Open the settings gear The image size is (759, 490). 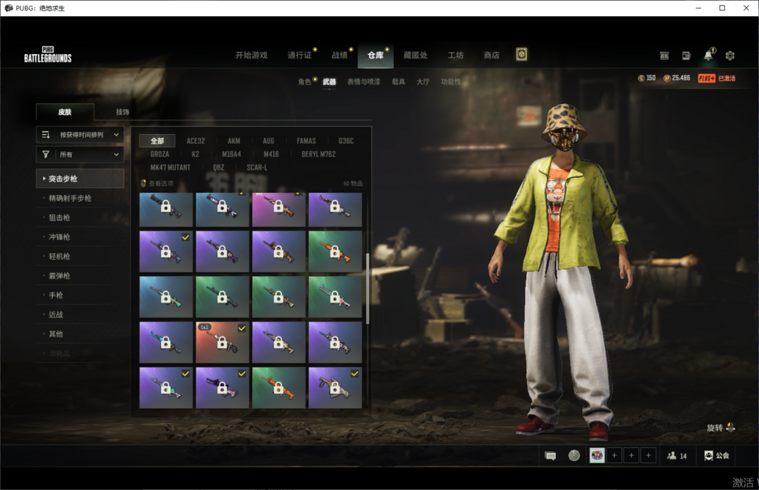point(730,55)
